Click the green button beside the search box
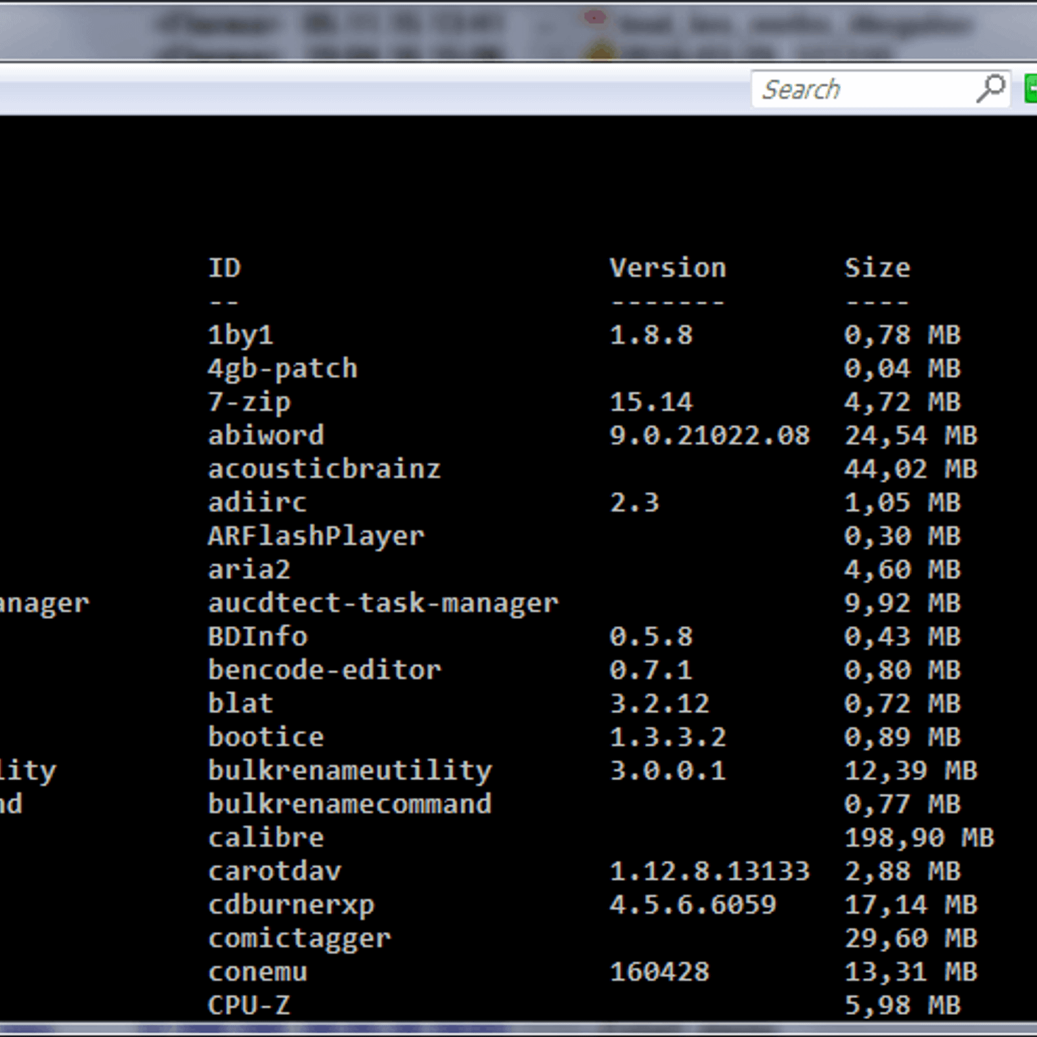 1031,88
